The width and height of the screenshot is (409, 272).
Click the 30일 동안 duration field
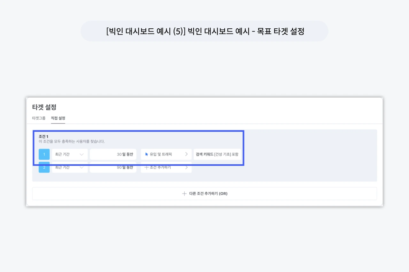pos(113,154)
